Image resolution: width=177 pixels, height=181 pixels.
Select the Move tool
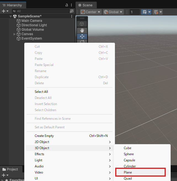[x=82, y=36]
